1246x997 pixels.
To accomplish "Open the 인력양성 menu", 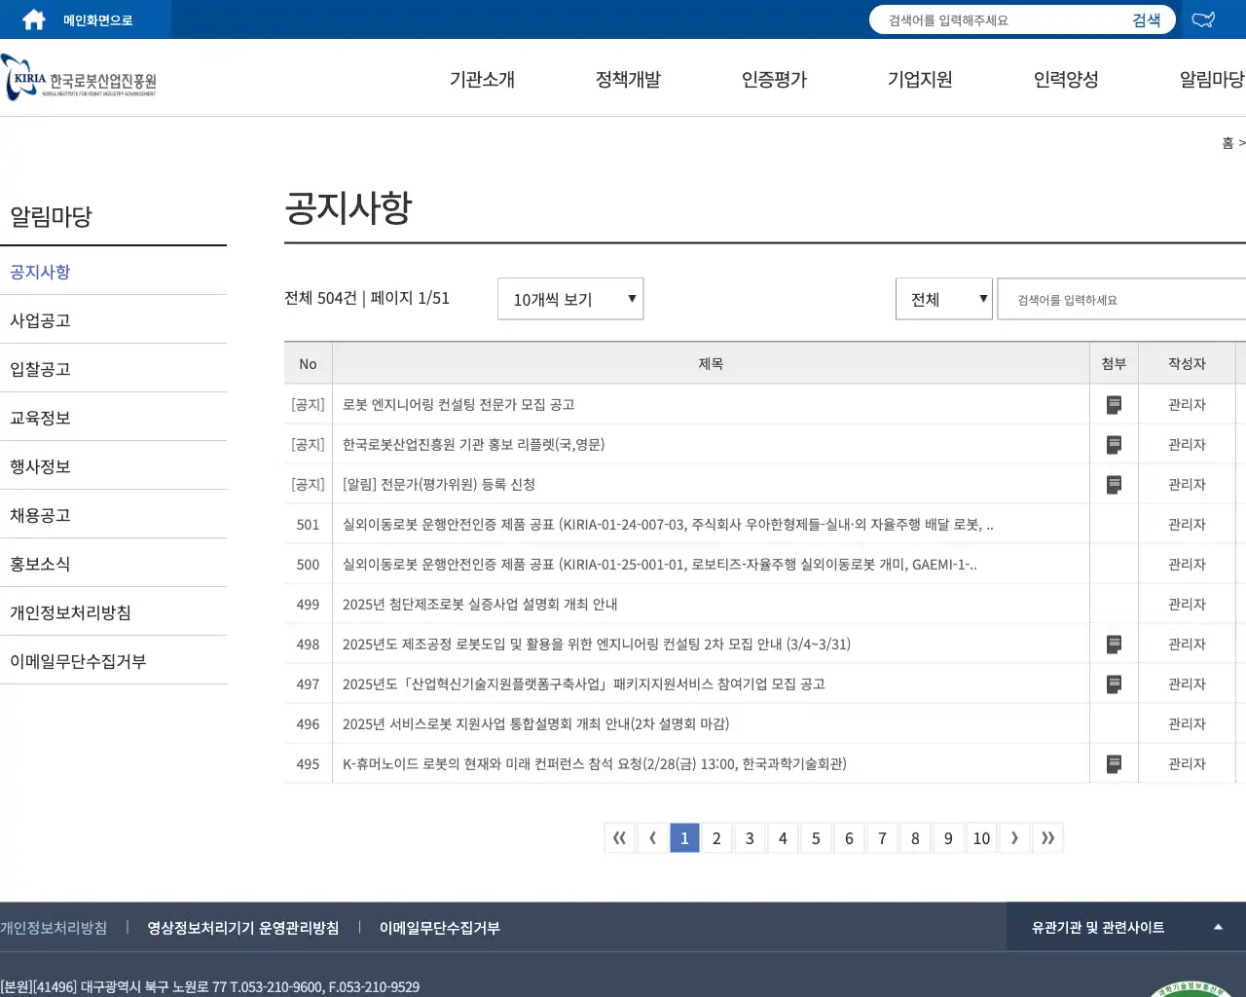I will click(x=1065, y=80).
